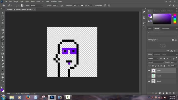
Task: Open the Windows Start menu
Action: [3, 97]
